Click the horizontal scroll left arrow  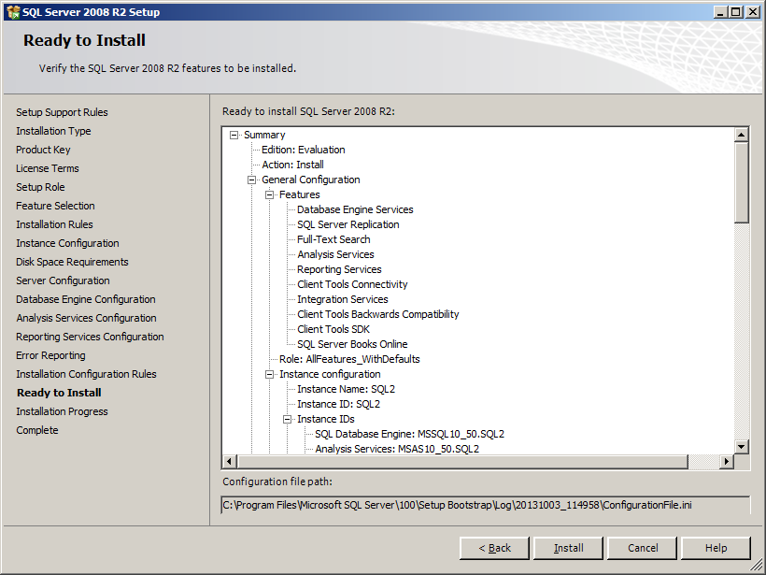point(230,461)
